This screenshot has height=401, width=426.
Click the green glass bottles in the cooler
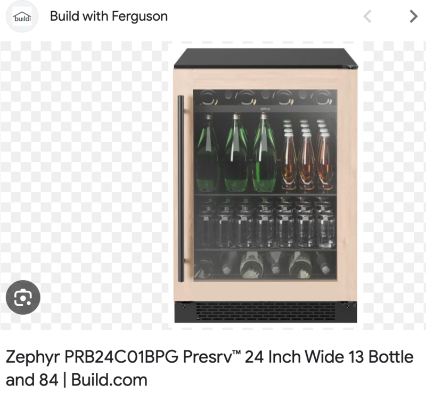tap(236, 152)
